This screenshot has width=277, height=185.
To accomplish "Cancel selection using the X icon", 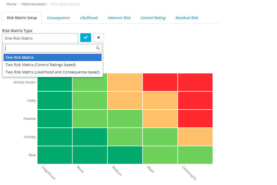I will tap(98, 38).
